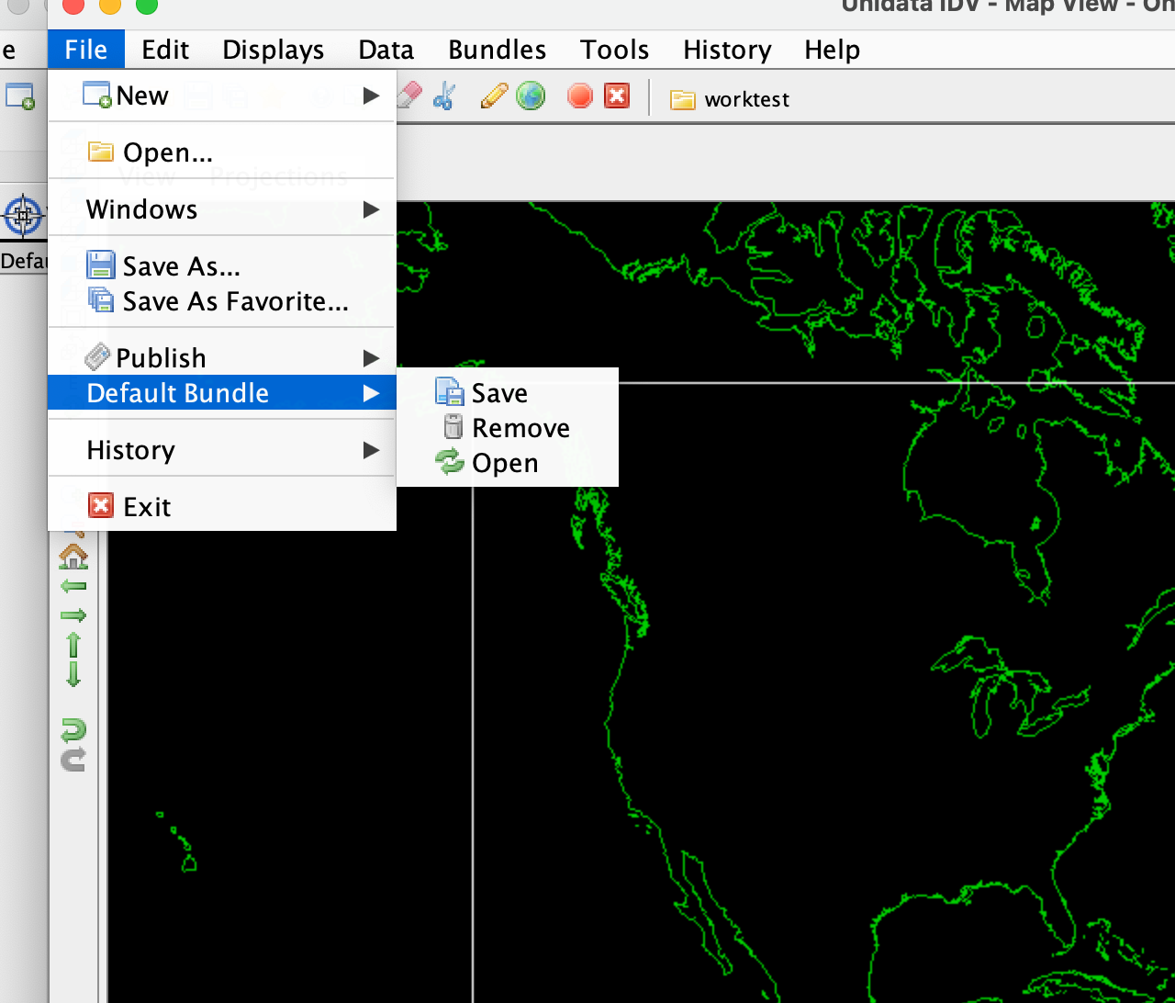Click the home reset-view icon

[x=73, y=556]
